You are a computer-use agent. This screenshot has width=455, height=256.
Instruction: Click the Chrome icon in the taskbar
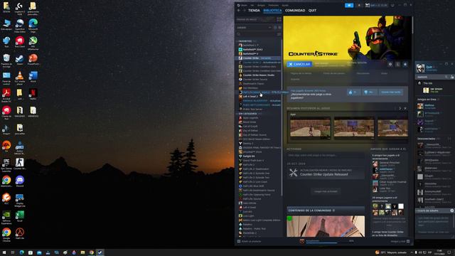92,252
